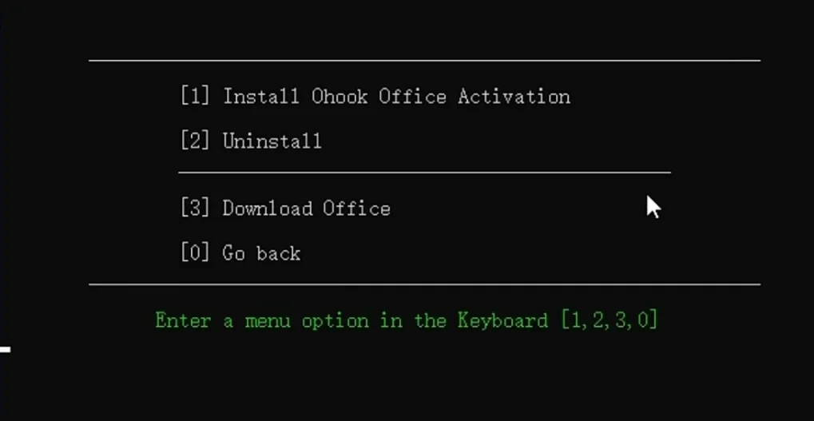This screenshot has height=421, width=814.
Task: Click the [1,2,3,0] key list in prompt
Action: point(609,321)
